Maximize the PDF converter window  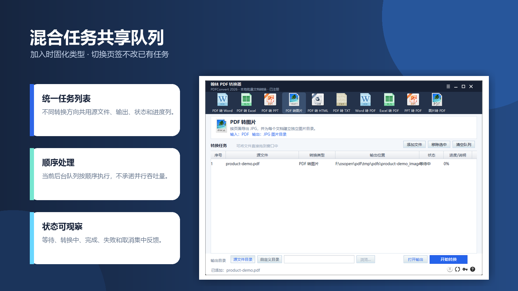click(463, 87)
